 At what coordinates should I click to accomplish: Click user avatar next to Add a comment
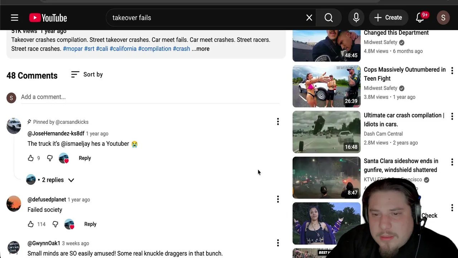[x=11, y=97]
